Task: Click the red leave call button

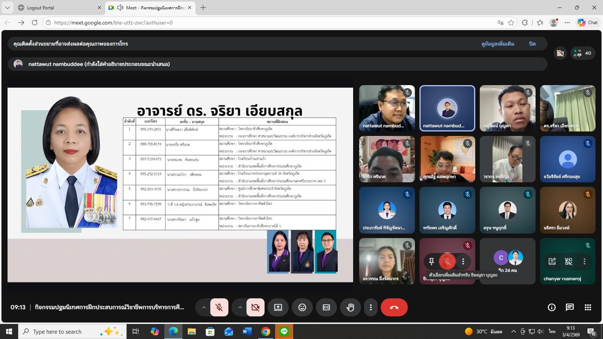Action: coord(394,307)
